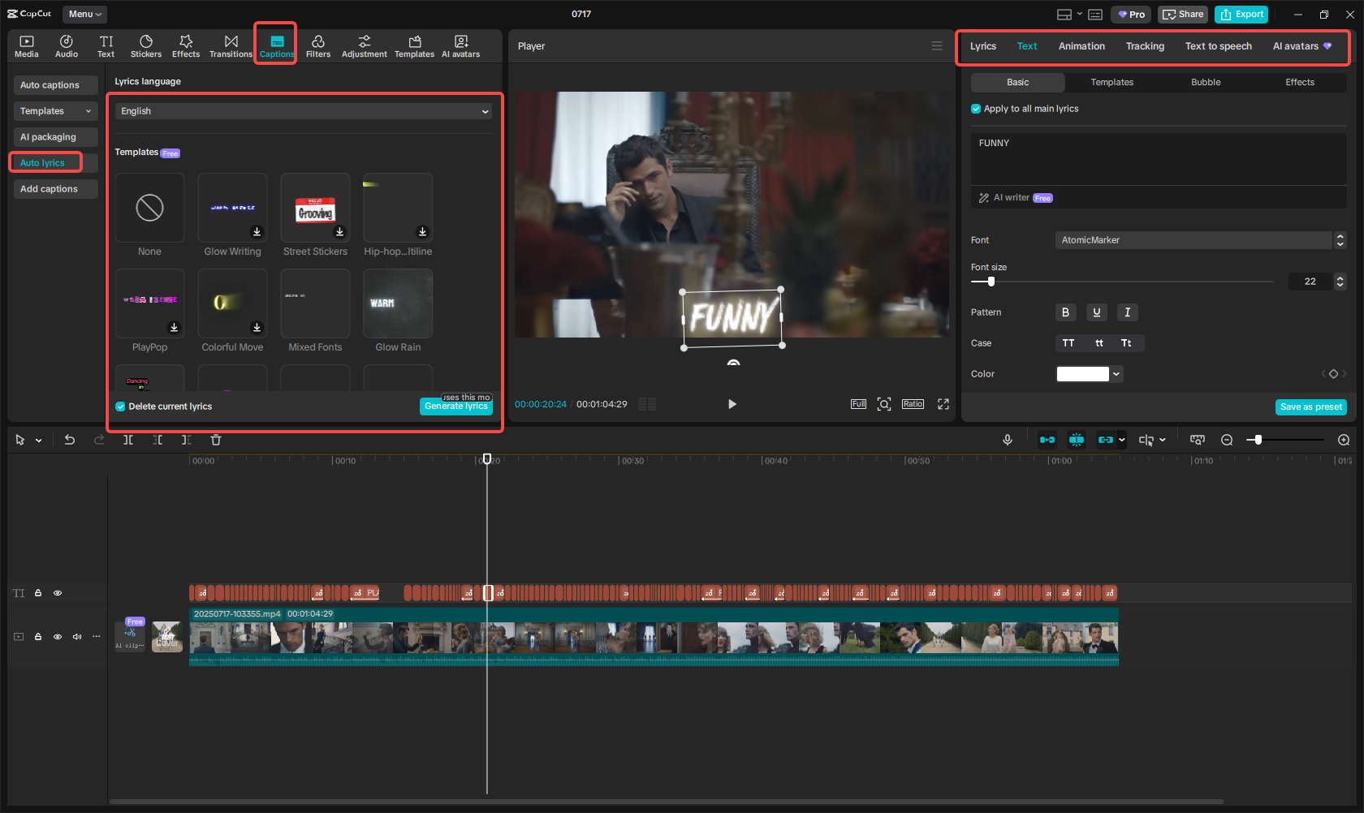Viewport: 1364px width, 813px height.
Task: Switch to the Tracking tab
Action: point(1145,46)
